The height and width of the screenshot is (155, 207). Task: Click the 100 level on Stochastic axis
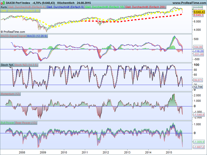(196, 65)
